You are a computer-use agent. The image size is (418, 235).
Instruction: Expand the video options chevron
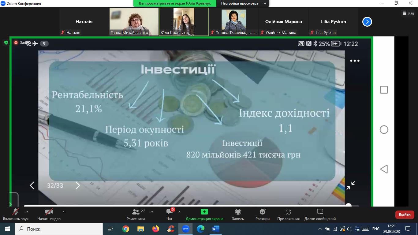pyautogui.click(x=63, y=212)
